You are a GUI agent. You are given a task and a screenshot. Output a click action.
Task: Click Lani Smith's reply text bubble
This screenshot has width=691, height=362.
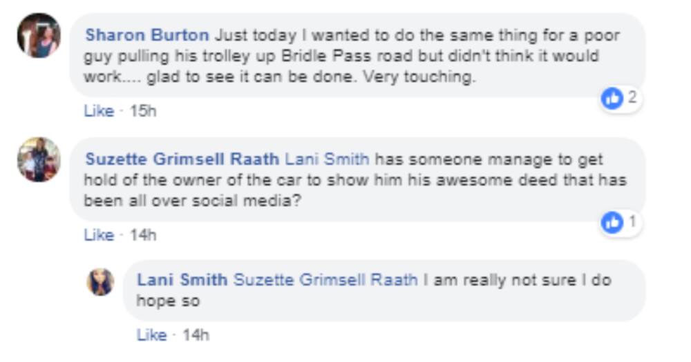[x=384, y=290]
